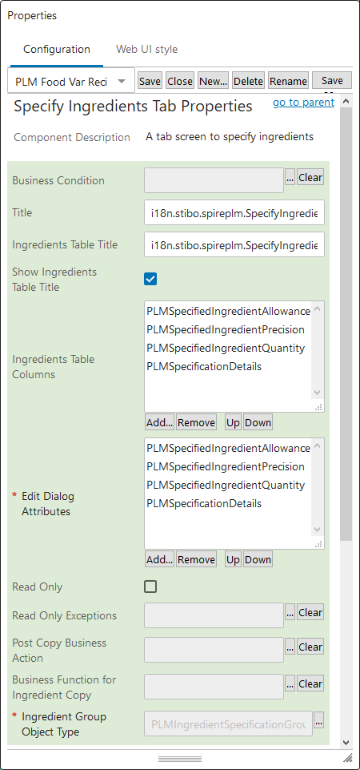360x770 pixels.
Task: Click Add... under Ingredients Table Columns
Action: point(160,422)
